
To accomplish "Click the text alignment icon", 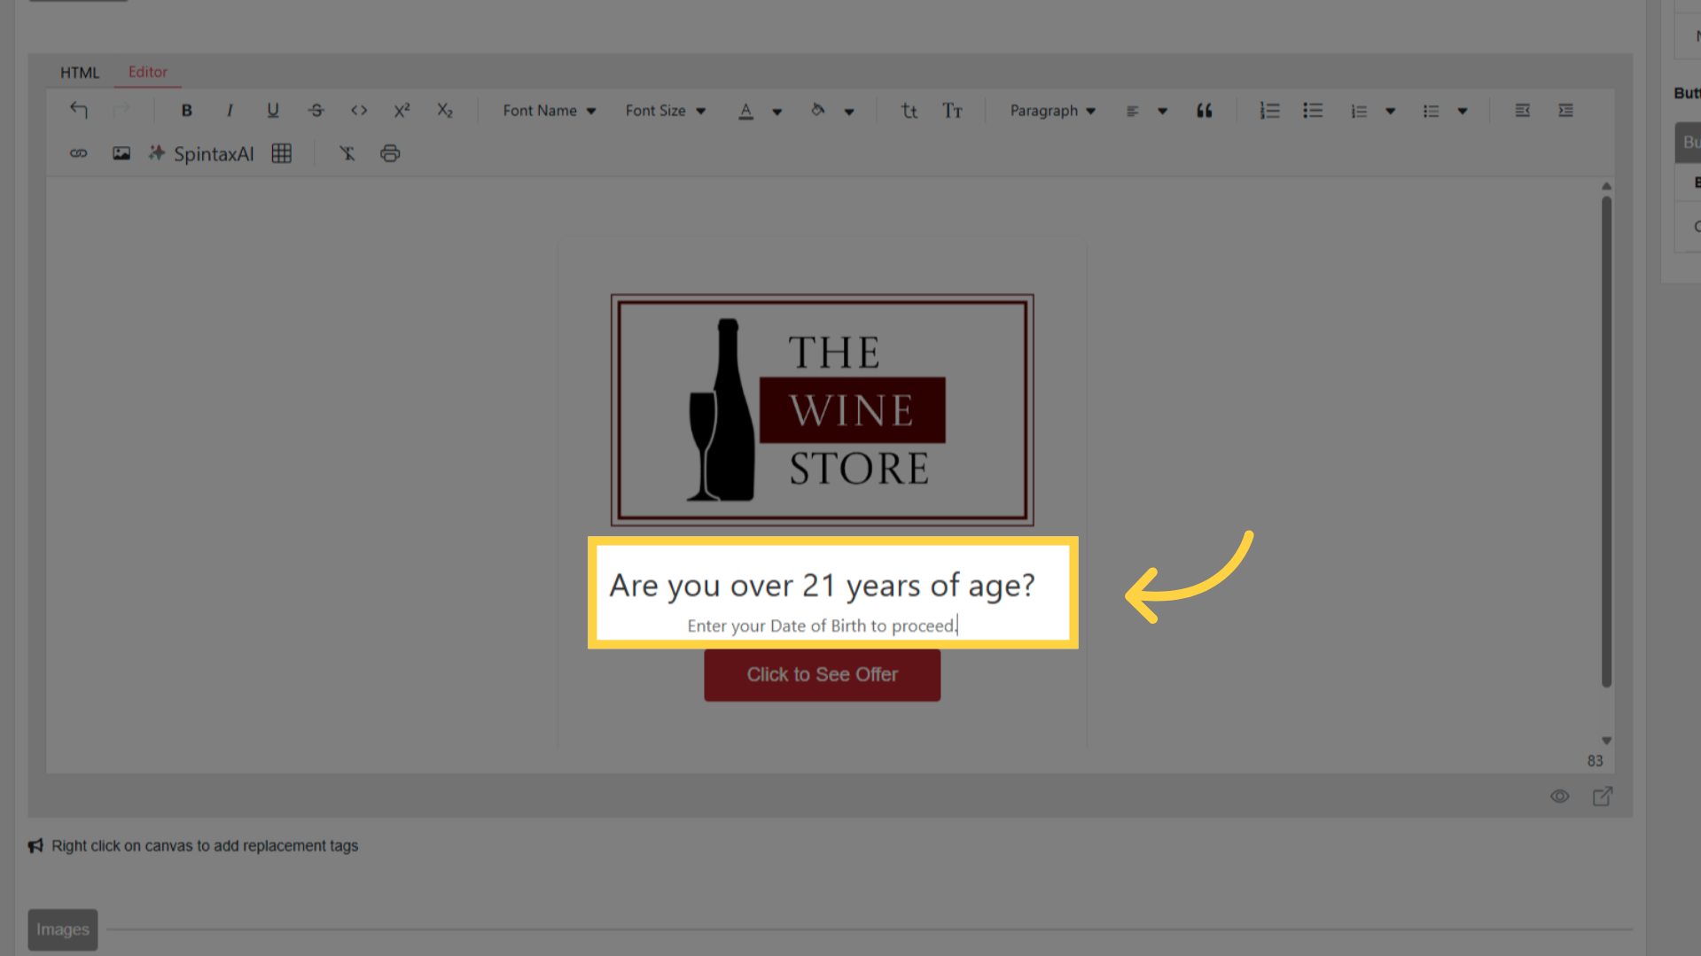I will 1133,111.
